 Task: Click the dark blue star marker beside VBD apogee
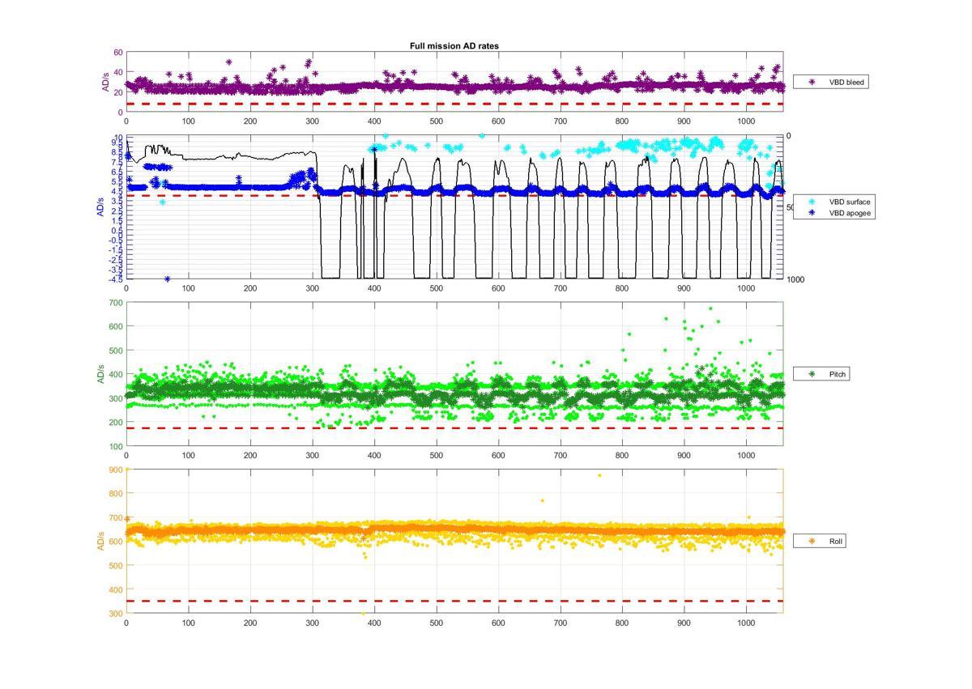[x=812, y=213]
